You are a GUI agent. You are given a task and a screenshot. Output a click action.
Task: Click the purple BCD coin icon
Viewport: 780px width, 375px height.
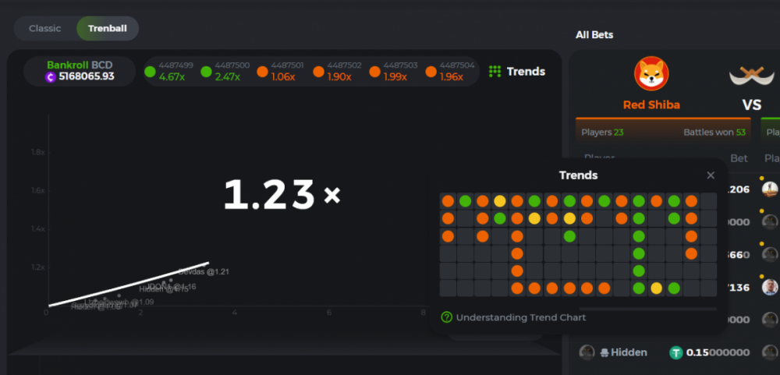point(51,76)
